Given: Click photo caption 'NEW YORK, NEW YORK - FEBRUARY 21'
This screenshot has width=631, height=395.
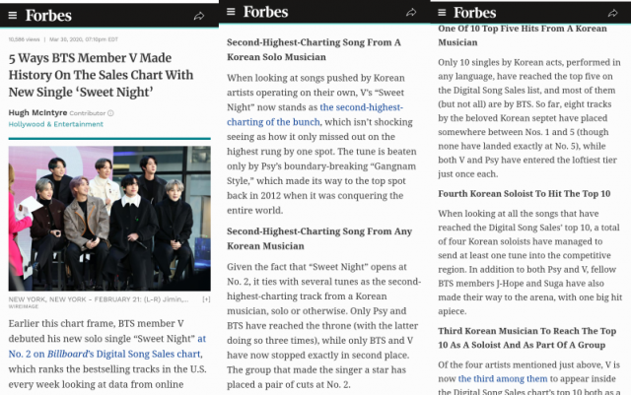Looking at the screenshot, I should coord(99,299).
